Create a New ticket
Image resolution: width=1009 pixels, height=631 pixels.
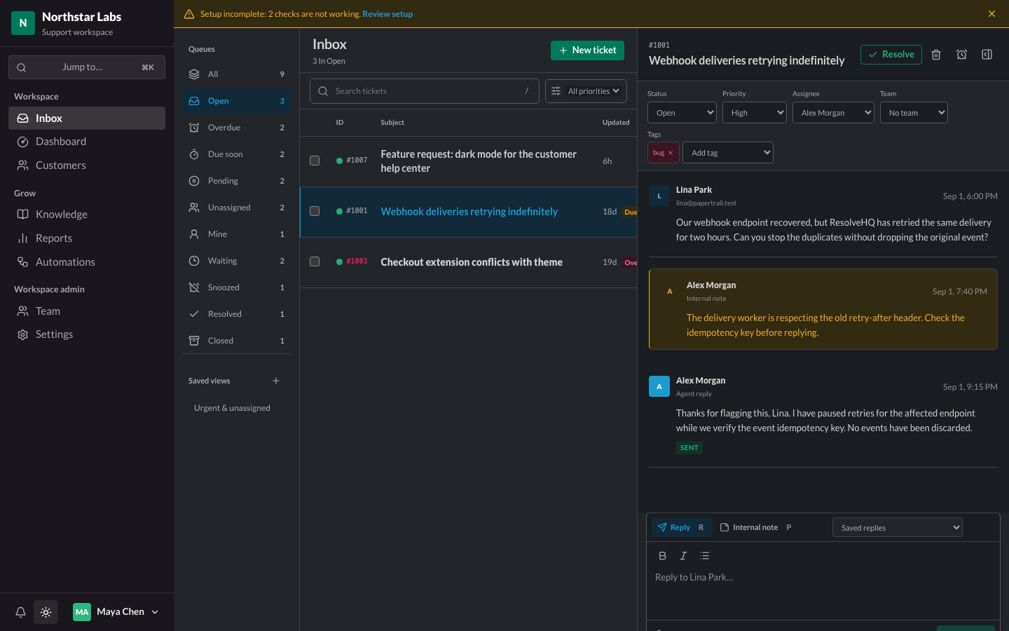pyautogui.click(x=587, y=50)
